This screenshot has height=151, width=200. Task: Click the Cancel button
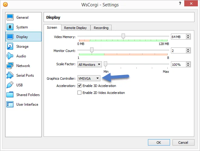[183, 142]
